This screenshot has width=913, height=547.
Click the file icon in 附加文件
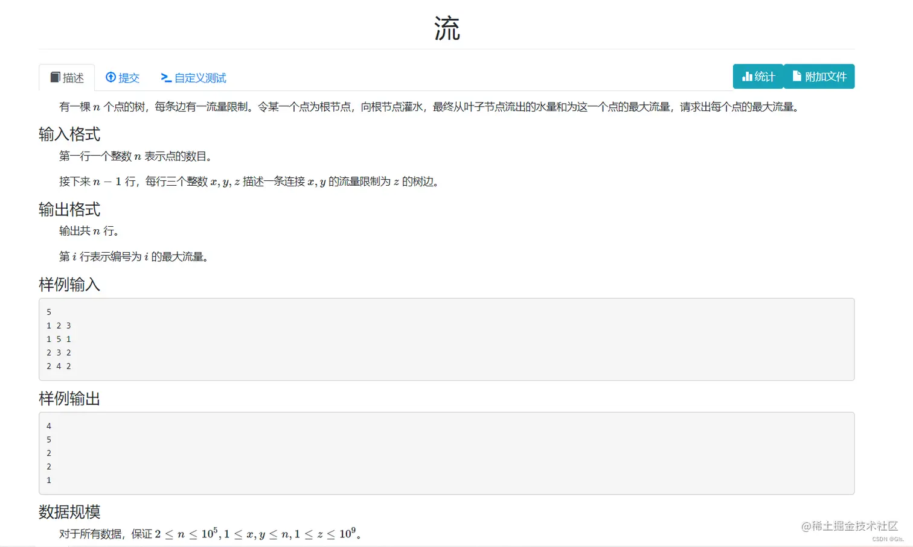pyautogui.click(x=797, y=76)
